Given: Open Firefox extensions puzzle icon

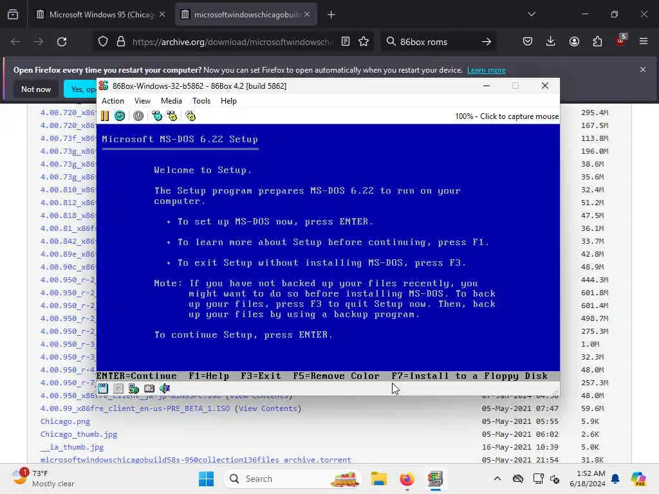Looking at the screenshot, I should (597, 42).
